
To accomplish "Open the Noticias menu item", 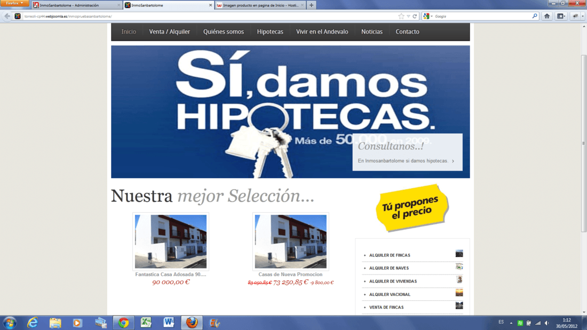I will coord(372,32).
